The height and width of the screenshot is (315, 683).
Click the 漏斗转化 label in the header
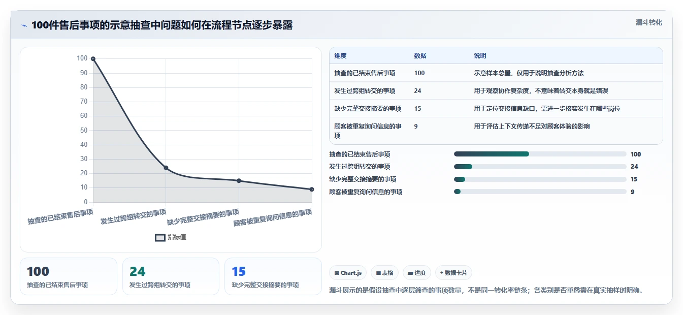coord(648,22)
